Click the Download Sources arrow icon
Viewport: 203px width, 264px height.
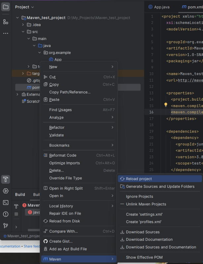pos(122,232)
